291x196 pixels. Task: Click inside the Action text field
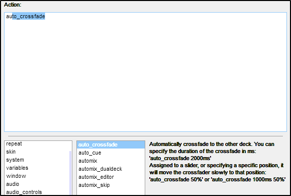pos(146,72)
